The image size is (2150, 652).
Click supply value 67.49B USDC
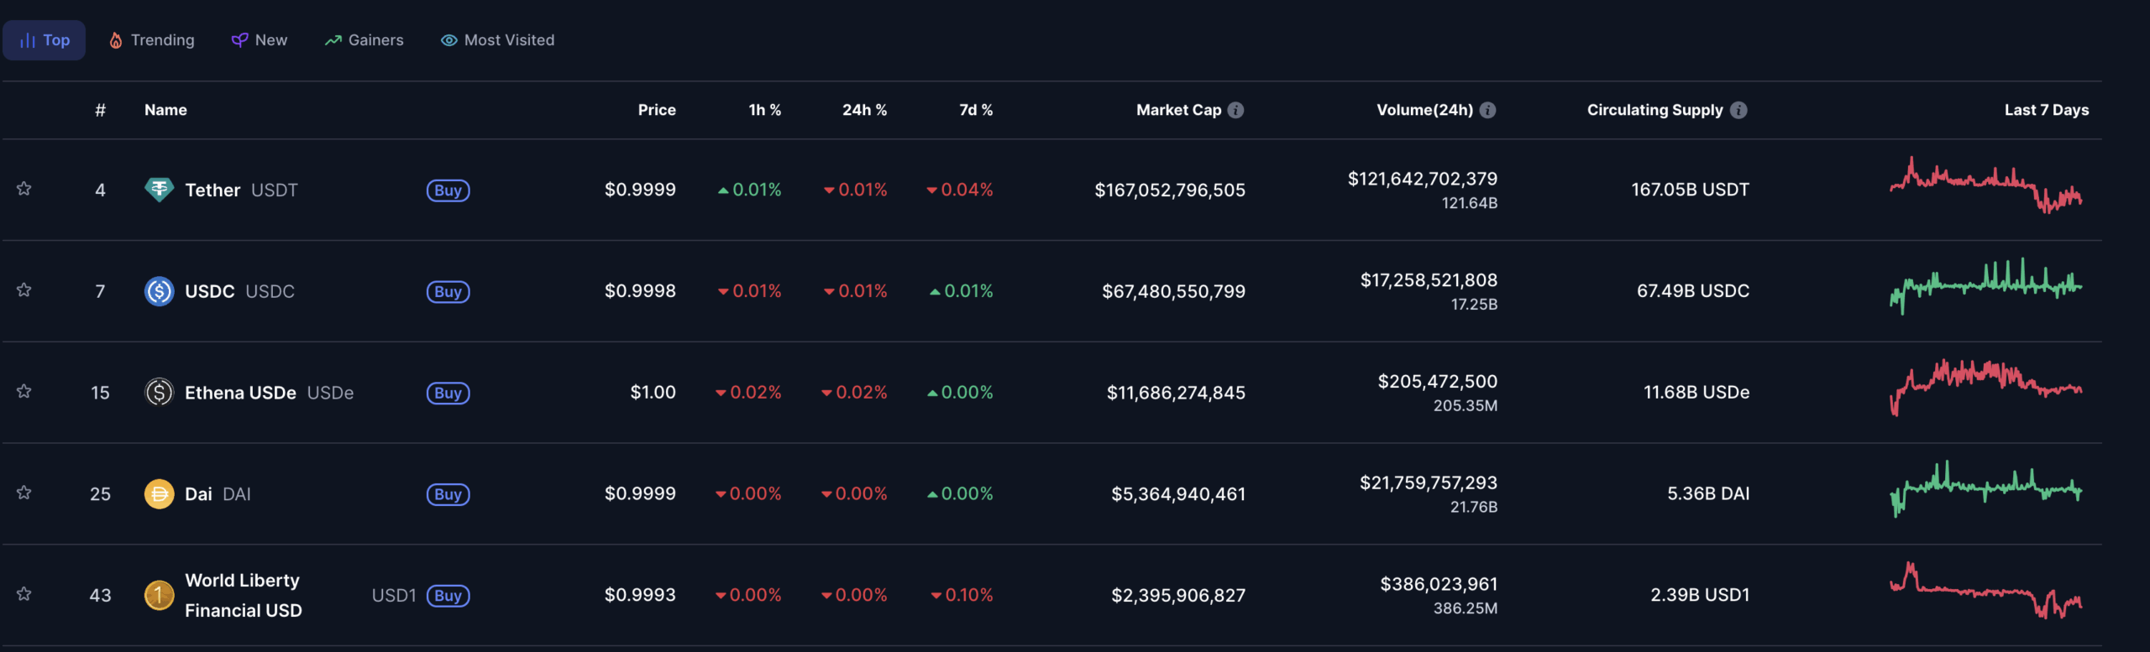pyautogui.click(x=1692, y=291)
